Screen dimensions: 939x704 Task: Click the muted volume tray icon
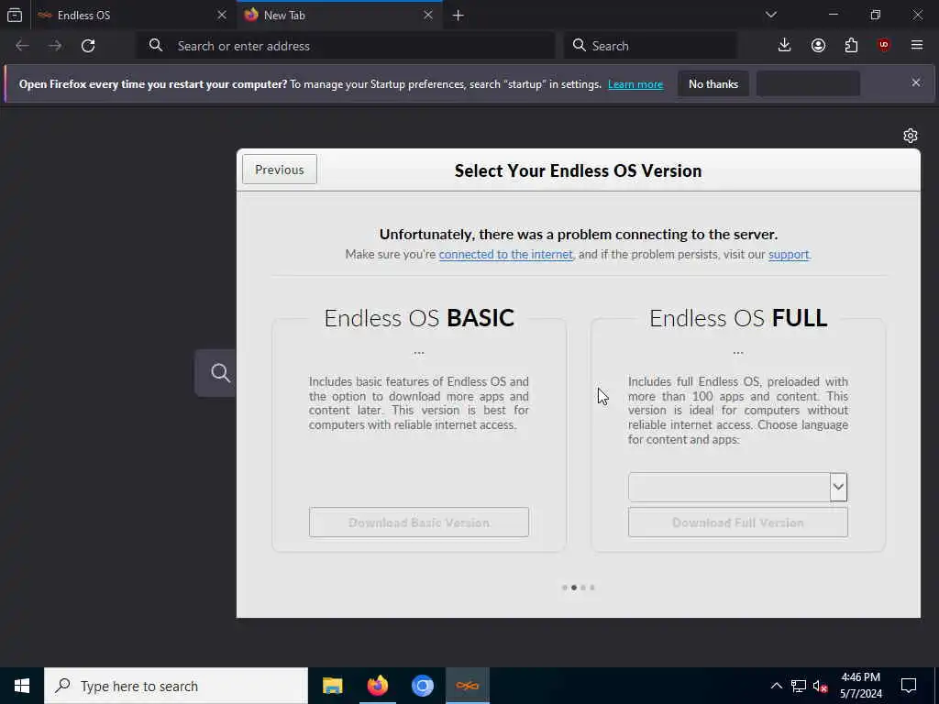[x=820, y=686]
